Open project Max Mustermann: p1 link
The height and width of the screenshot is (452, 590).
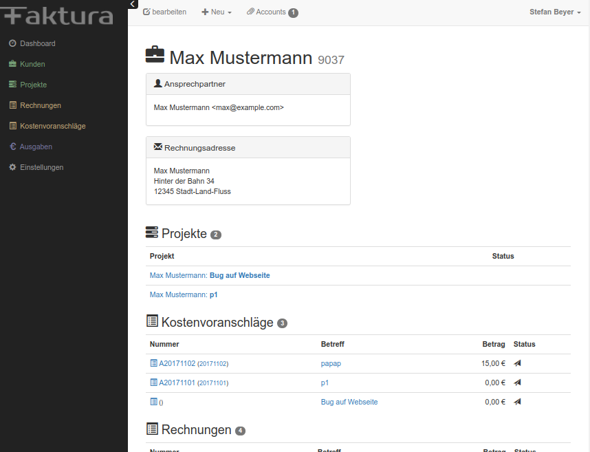click(x=184, y=294)
